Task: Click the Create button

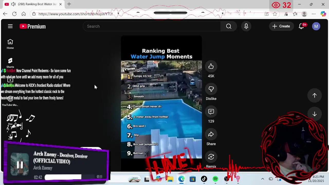Action: tap(281, 26)
